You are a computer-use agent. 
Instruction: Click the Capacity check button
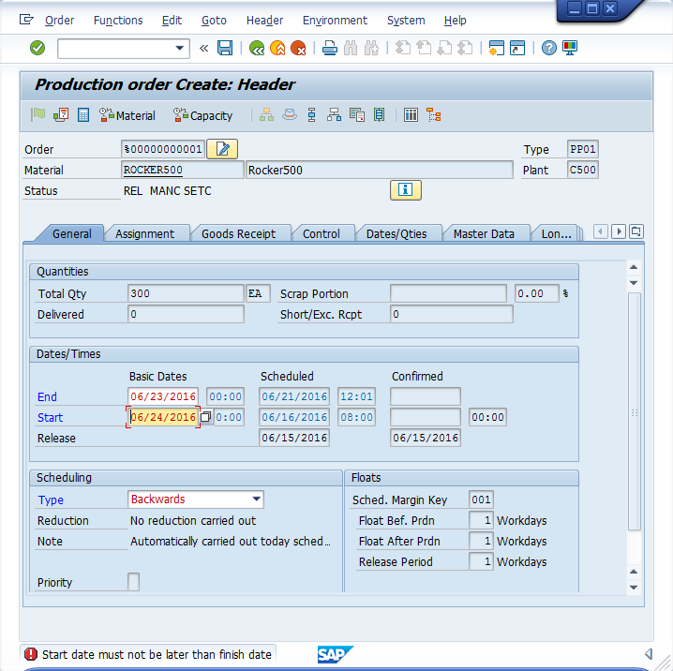pyautogui.click(x=202, y=115)
